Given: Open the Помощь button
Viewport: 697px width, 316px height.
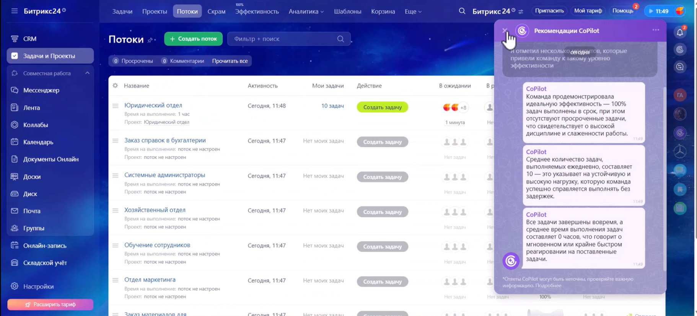Looking at the screenshot, I should click(623, 11).
